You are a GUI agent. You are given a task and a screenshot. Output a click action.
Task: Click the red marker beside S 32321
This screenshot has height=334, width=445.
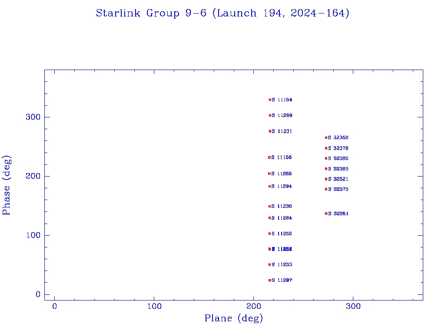326,179
